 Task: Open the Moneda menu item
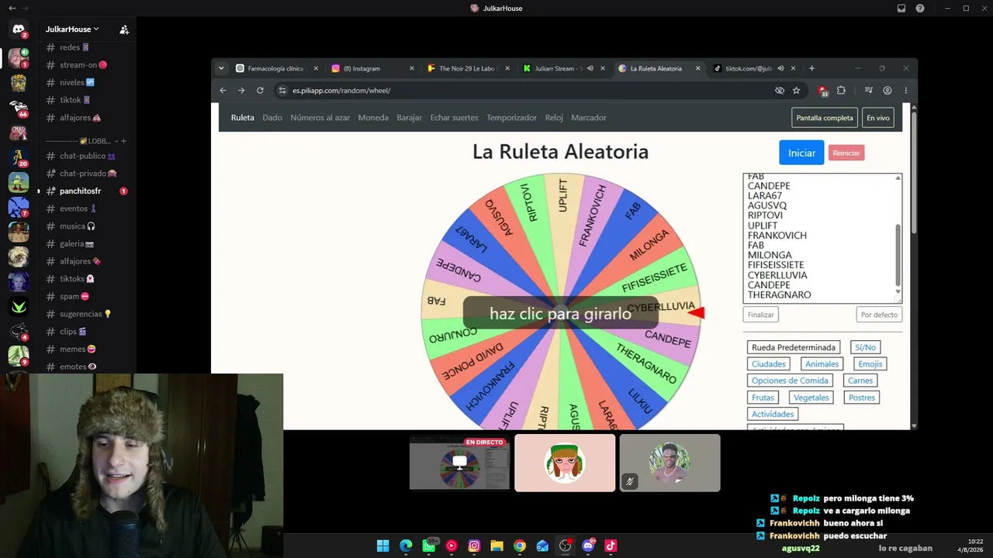[373, 118]
